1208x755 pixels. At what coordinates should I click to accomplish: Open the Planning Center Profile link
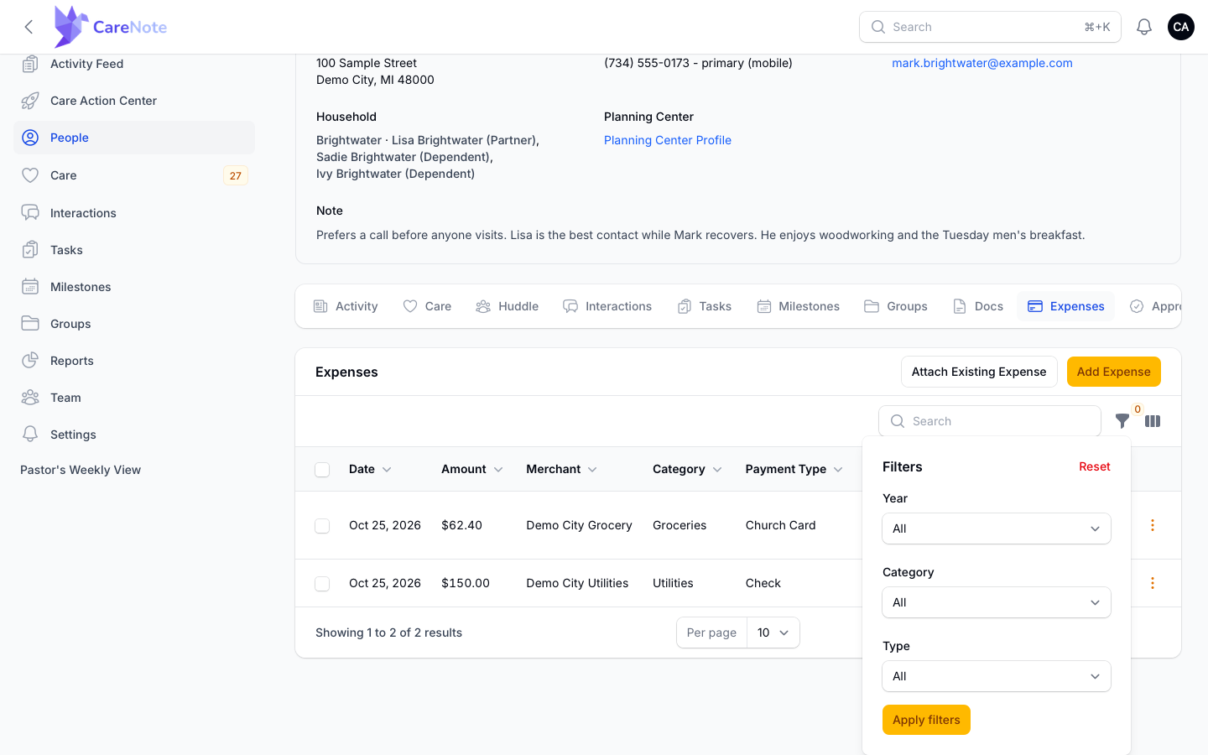[x=668, y=140]
